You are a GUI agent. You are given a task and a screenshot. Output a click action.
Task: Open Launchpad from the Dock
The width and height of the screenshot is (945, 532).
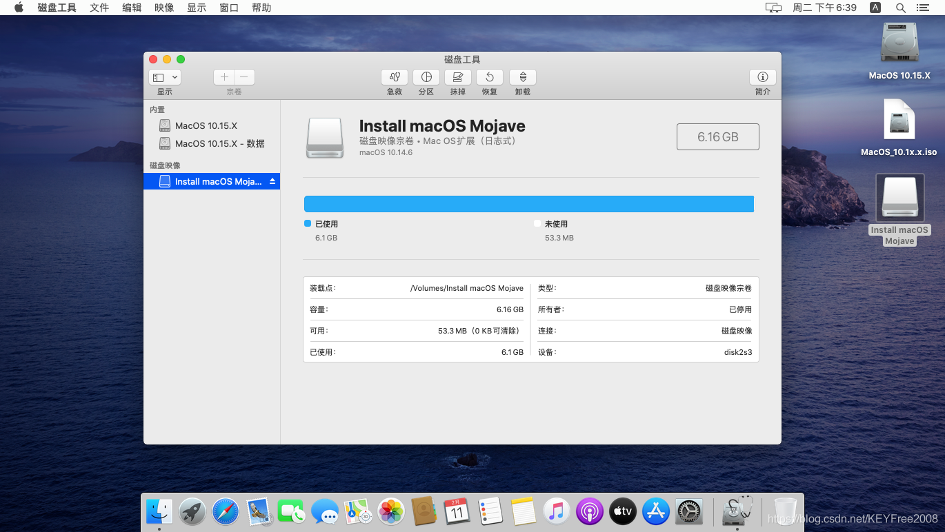[x=192, y=511]
